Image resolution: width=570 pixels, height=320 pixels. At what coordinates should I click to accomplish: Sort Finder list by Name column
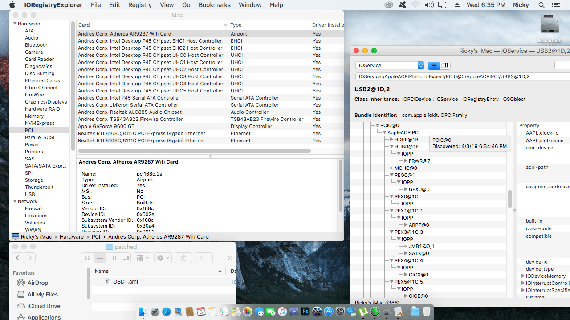tap(158, 271)
